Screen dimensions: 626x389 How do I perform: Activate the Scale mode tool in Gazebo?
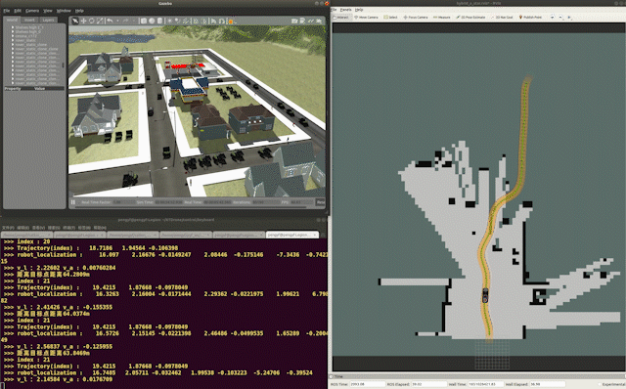[x=100, y=21]
